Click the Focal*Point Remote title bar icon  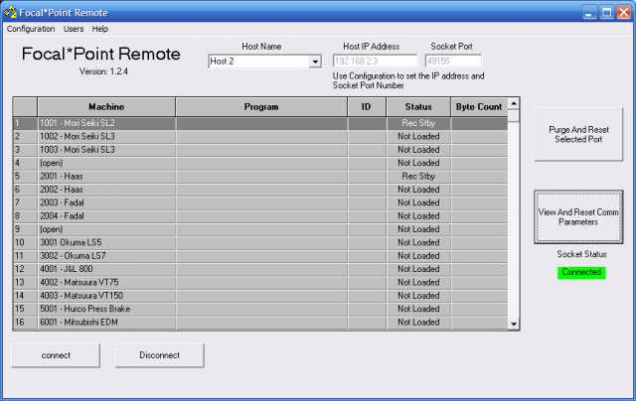click(10, 12)
